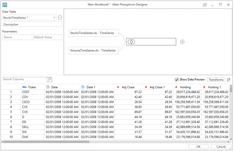Select the StocksTimeSeries.xls - TimeSeries node
This screenshot has width=234, height=151.
click(94, 33)
